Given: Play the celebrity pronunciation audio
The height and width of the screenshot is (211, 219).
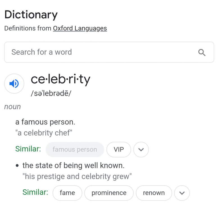Looking at the screenshot, I should pos(14,84).
